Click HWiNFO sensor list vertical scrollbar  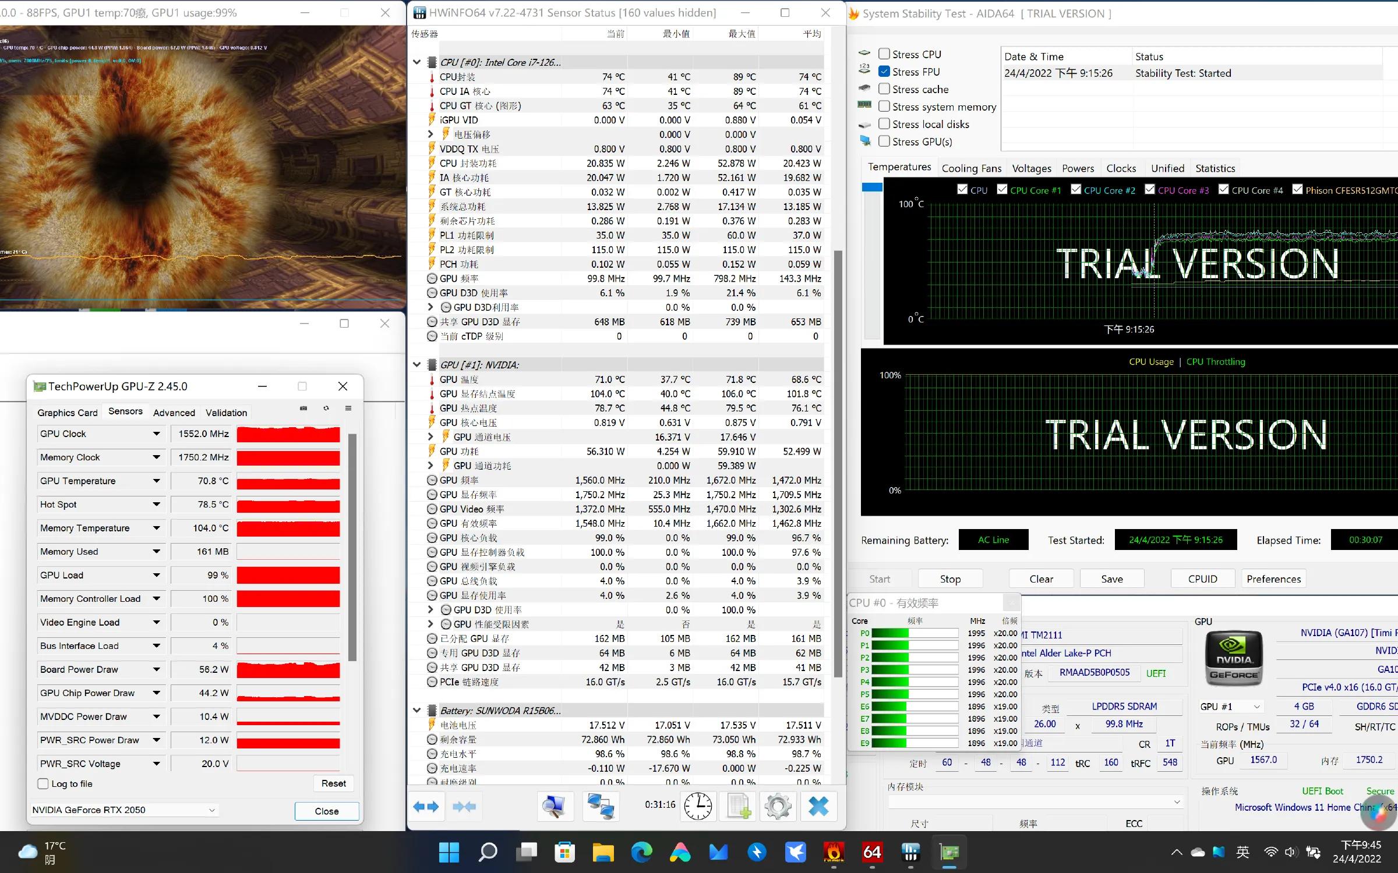[x=838, y=464]
